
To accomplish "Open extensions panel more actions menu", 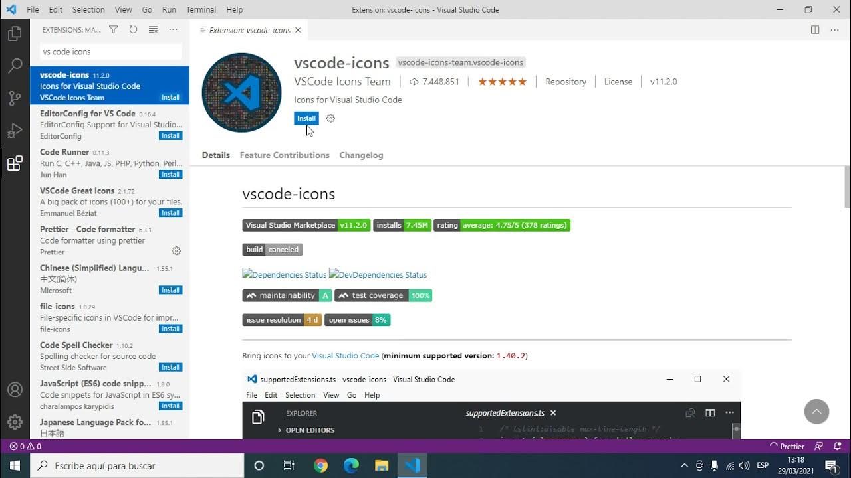I will click(x=174, y=30).
